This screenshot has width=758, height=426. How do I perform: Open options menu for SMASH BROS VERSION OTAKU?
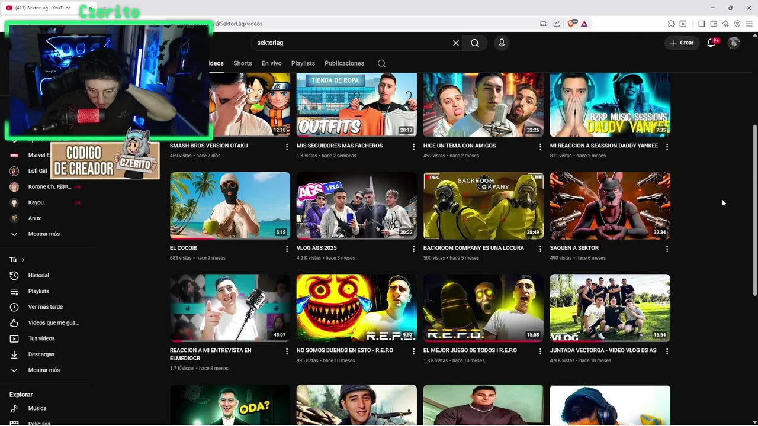tap(287, 147)
